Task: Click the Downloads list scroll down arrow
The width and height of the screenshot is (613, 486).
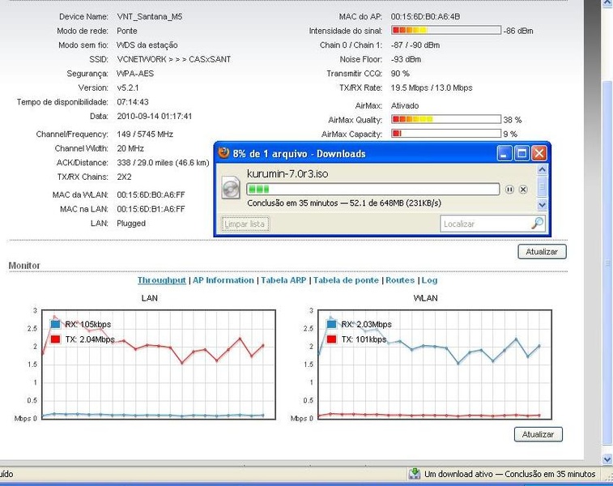Action: tap(542, 204)
